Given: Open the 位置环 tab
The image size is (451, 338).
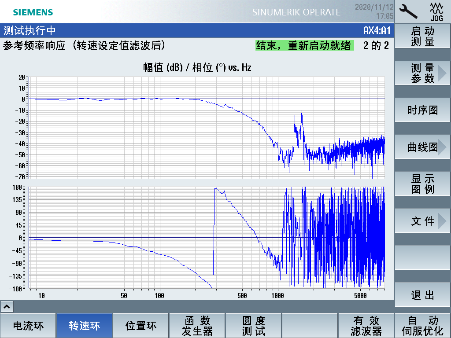Looking at the screenshot, I should (140, 326).
